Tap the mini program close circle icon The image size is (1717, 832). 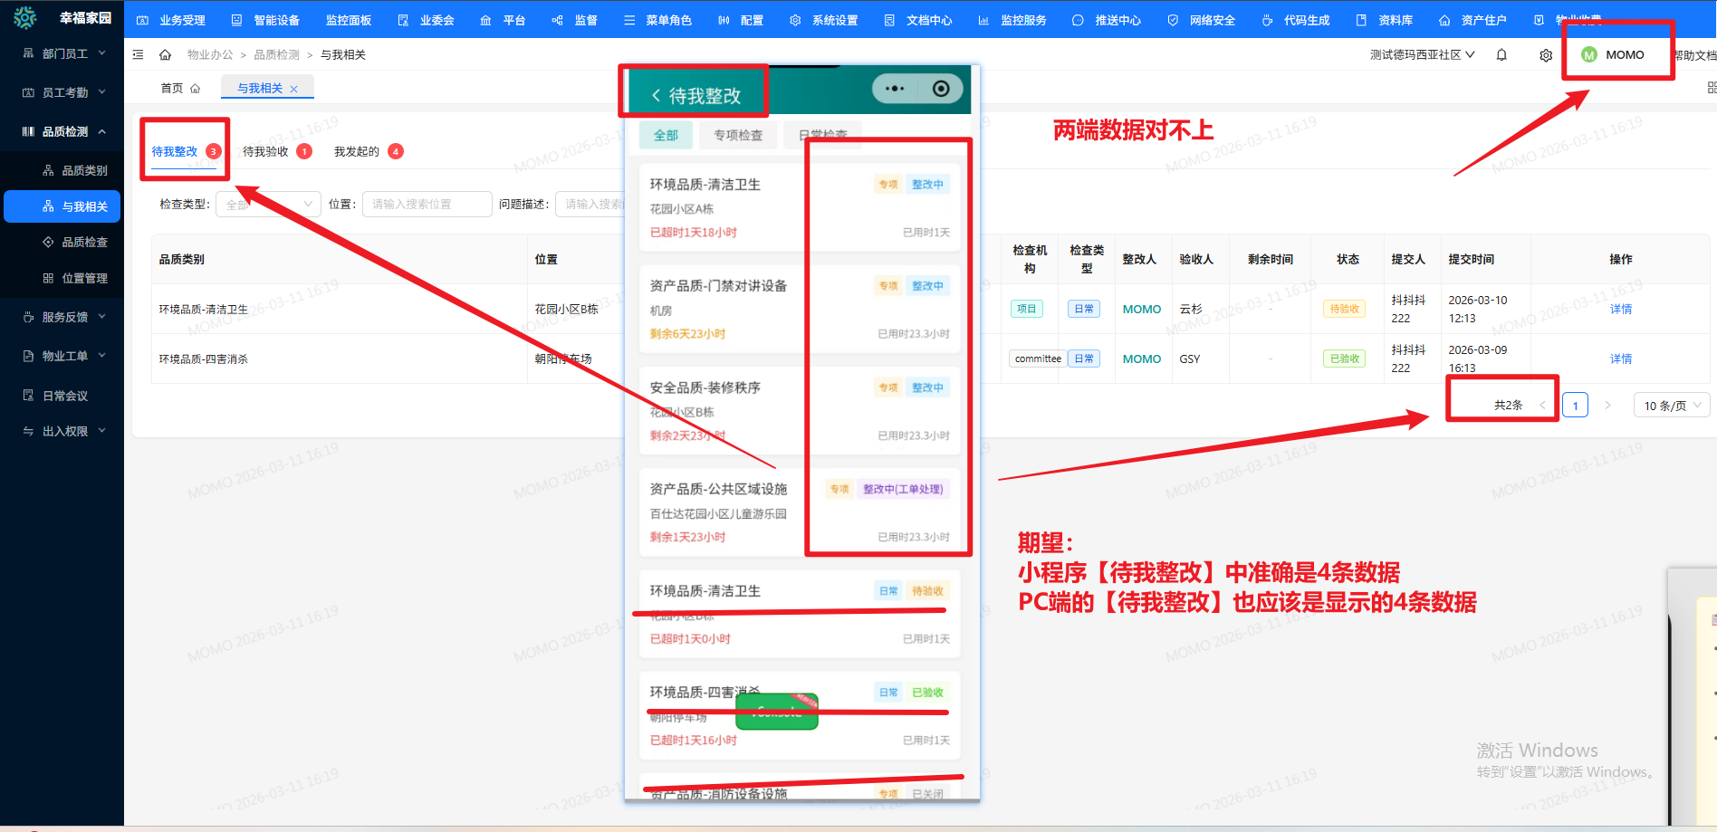(x=941, y=89)
